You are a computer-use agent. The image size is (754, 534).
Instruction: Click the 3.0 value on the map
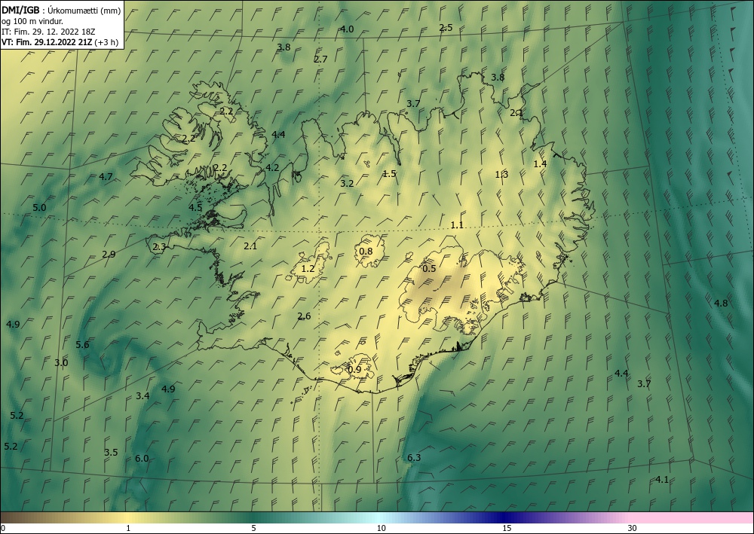coord(61,362)
